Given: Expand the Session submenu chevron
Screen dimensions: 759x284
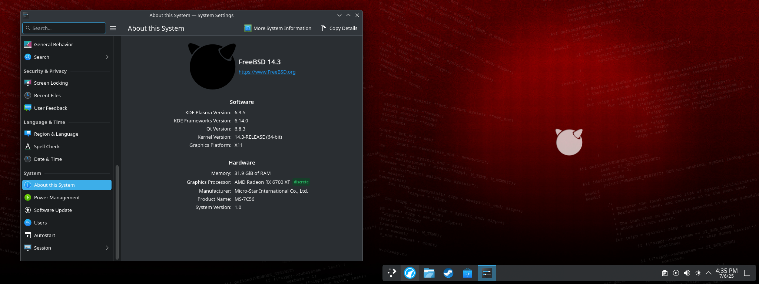Looking at the screenshot, I should [x=107, y=248].
